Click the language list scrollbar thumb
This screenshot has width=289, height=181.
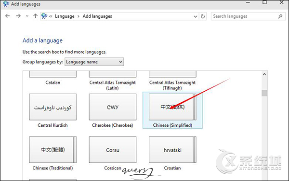coord(264,93)
